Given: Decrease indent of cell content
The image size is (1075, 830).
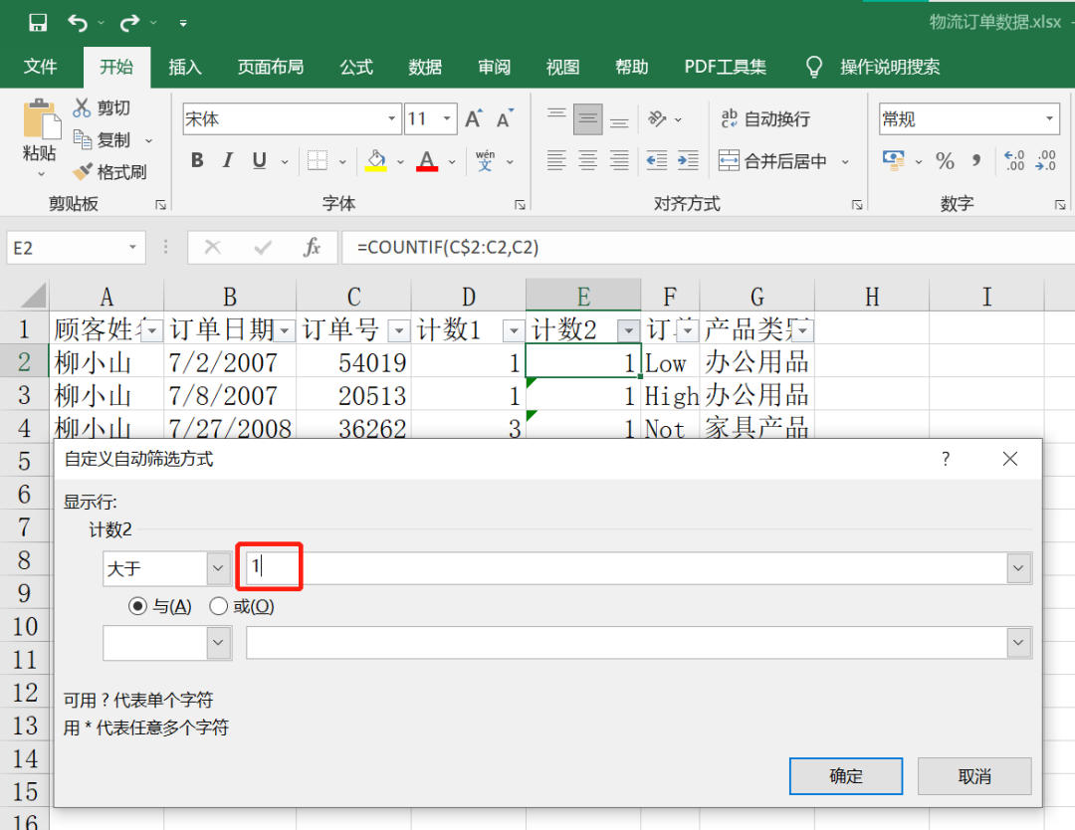Looking at the screenshot, I should [657, 160].
